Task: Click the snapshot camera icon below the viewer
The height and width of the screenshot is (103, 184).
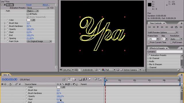Action: pos(96,70)
